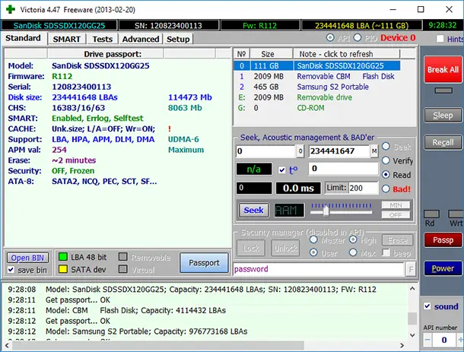Click the small F button beside password
The image size is (464, 352).
click(411, 269)
